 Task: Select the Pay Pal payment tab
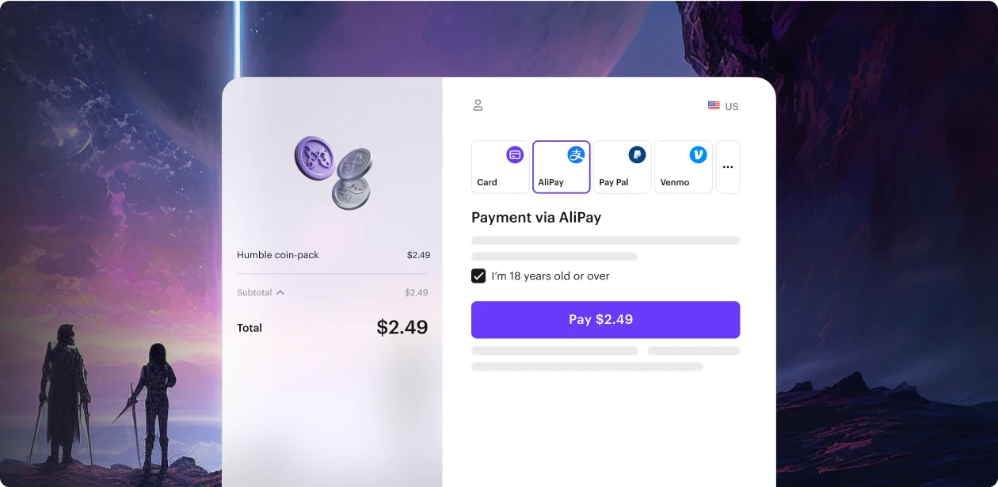tap(623, 167)
